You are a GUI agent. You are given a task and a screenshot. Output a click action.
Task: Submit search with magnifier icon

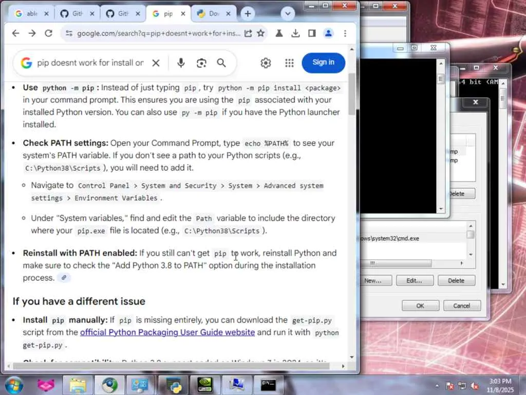tap(221, 63)
